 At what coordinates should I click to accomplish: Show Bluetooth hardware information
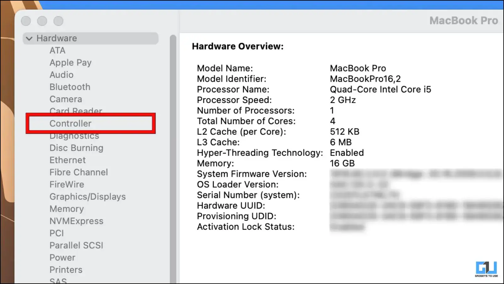coord(70,87)
